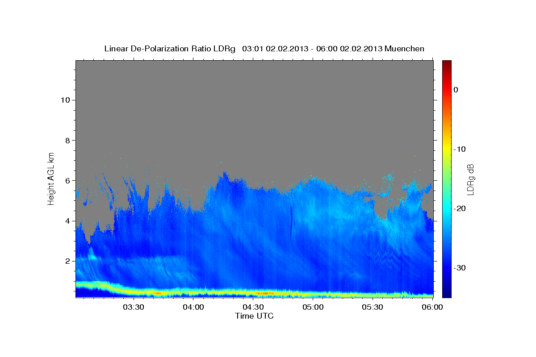The width and height of the screenshot is (536, 357).
Task: Click the colorbar label '-30'
Action: click(x=460, y=268)
